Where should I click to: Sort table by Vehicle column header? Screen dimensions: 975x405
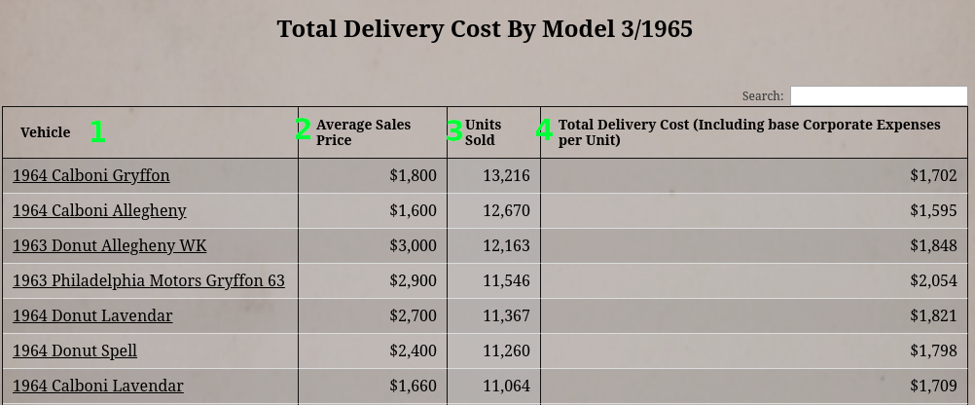(x=46, y=132)
